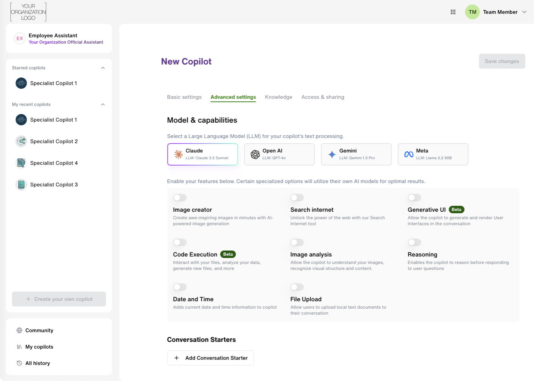Turn on Search internet toggle
534x381 pixels.
click(x=297, y=198)
